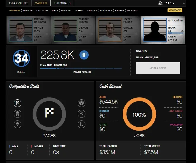Click the Join a Crew button
Viewport: 196px width, 163px height.
click(x=158, y=68)
